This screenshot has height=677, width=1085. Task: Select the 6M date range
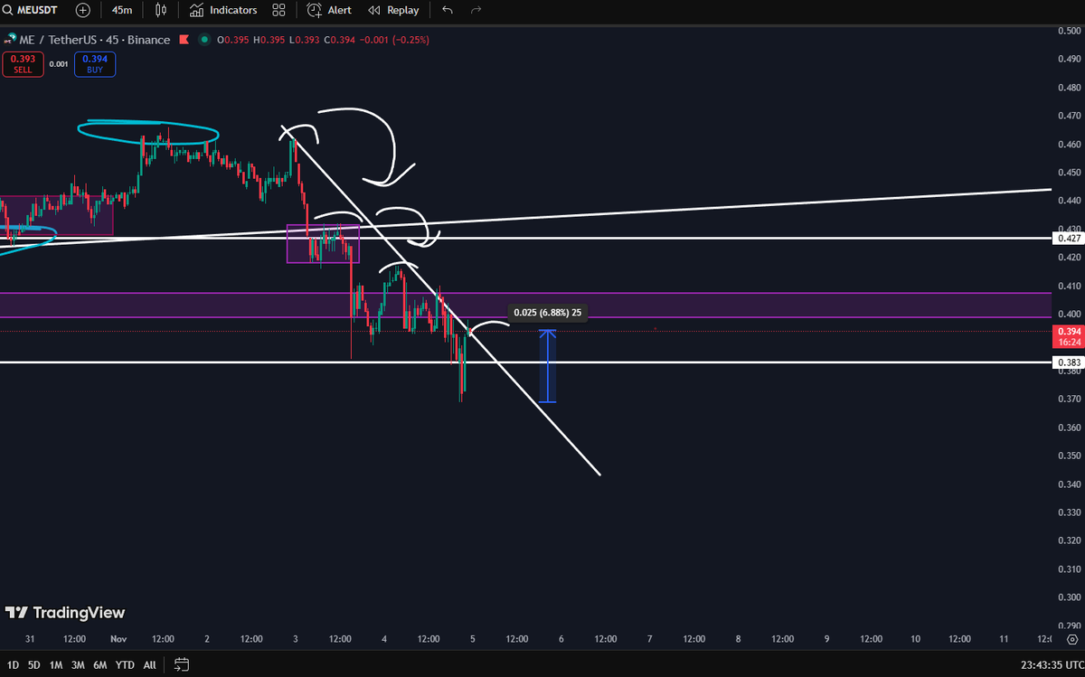pyautogui.click(x=99, y=665)
